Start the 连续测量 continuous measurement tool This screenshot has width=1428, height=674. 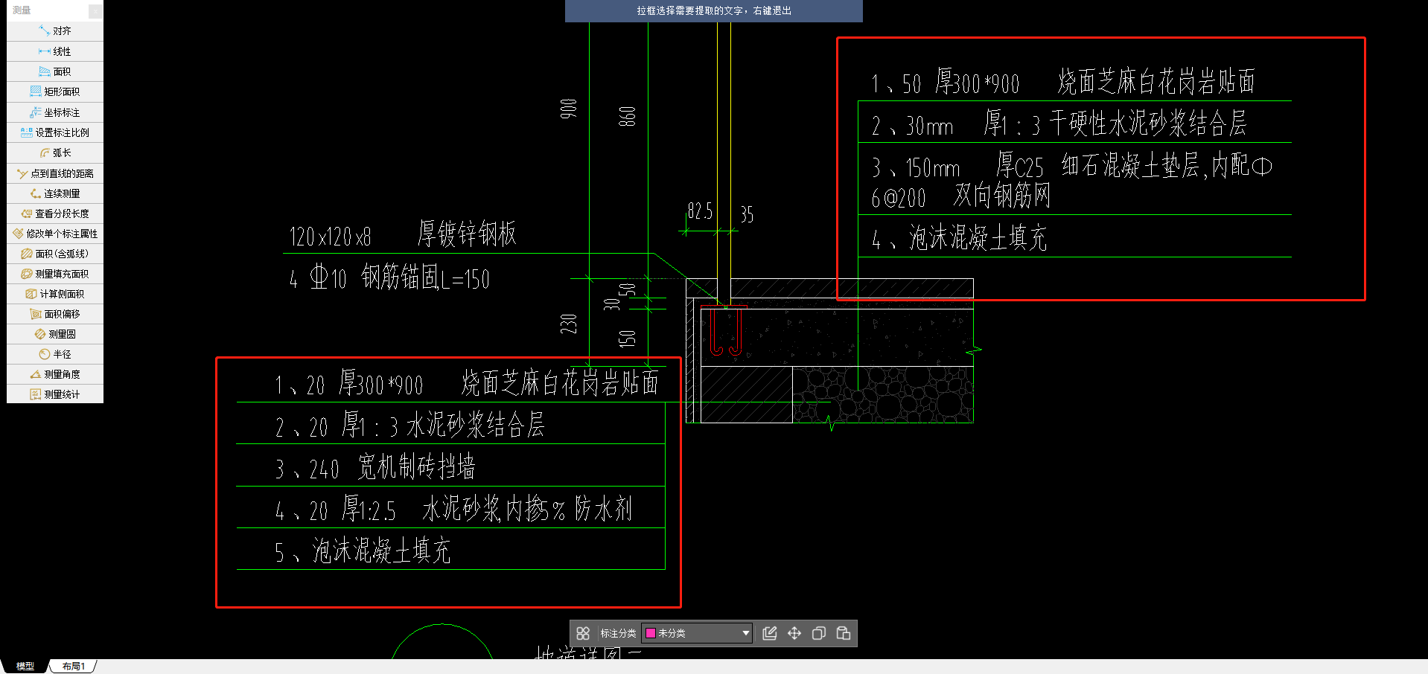55,193
